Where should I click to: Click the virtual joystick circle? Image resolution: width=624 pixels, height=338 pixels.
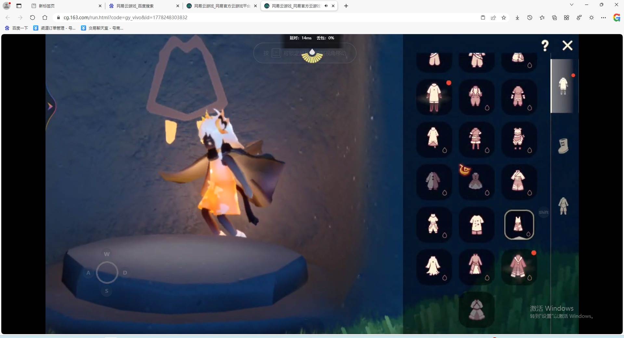pyautogui.click(x=107, y=272)
